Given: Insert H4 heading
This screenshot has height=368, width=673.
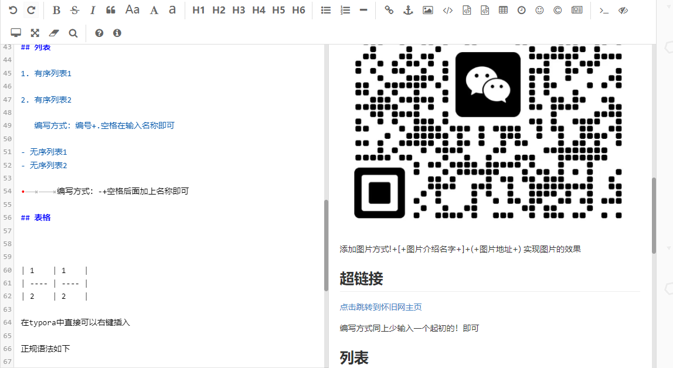Looking at the screenshot, I should click(259, 10).
